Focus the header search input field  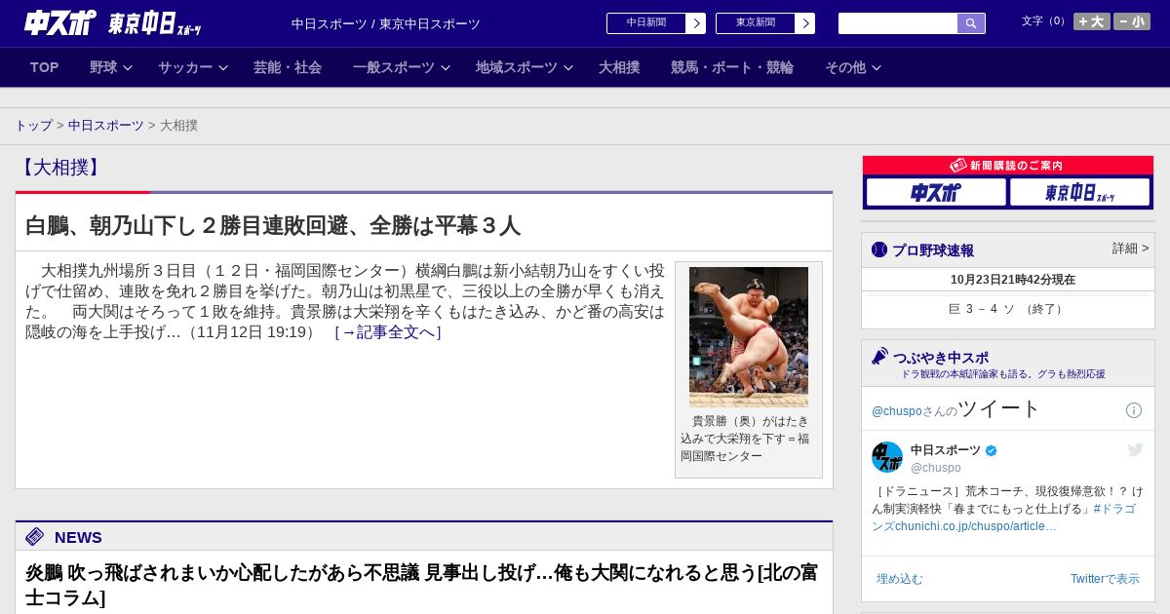coord(898,23)
